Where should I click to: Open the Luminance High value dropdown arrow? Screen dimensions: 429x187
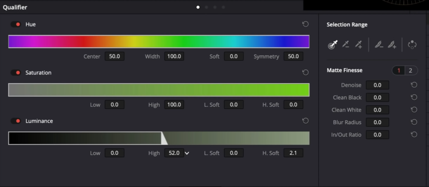click(x=187, y=153)
